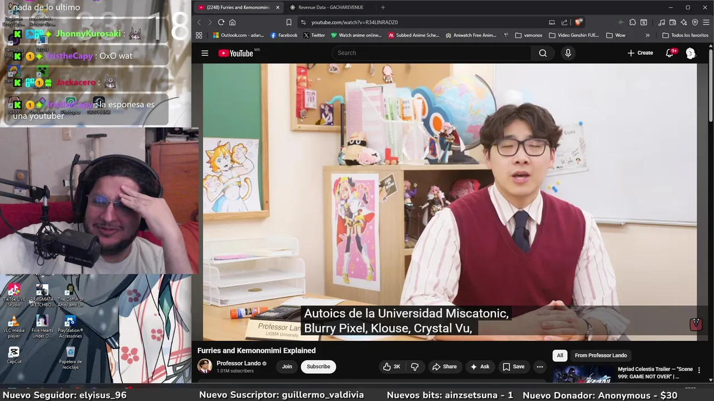714x401 pixels.
Task: Open the Wow bookmarks folder
Action: 616,35
